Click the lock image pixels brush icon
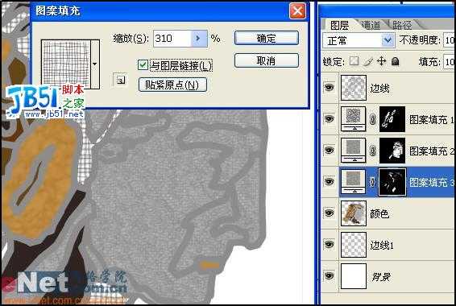 pyautogui.click(x=368, y=61)
